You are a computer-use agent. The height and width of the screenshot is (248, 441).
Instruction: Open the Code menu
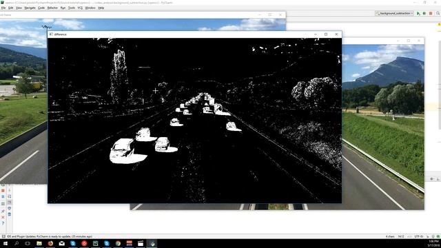point(41,8)
